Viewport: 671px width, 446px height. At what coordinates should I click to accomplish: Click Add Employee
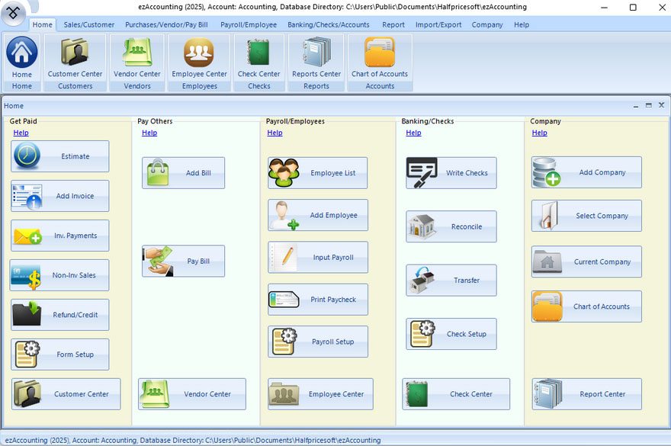point(317,215)
